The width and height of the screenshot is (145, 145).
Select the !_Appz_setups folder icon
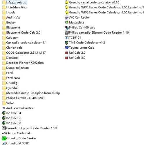[x=4, y=2]
